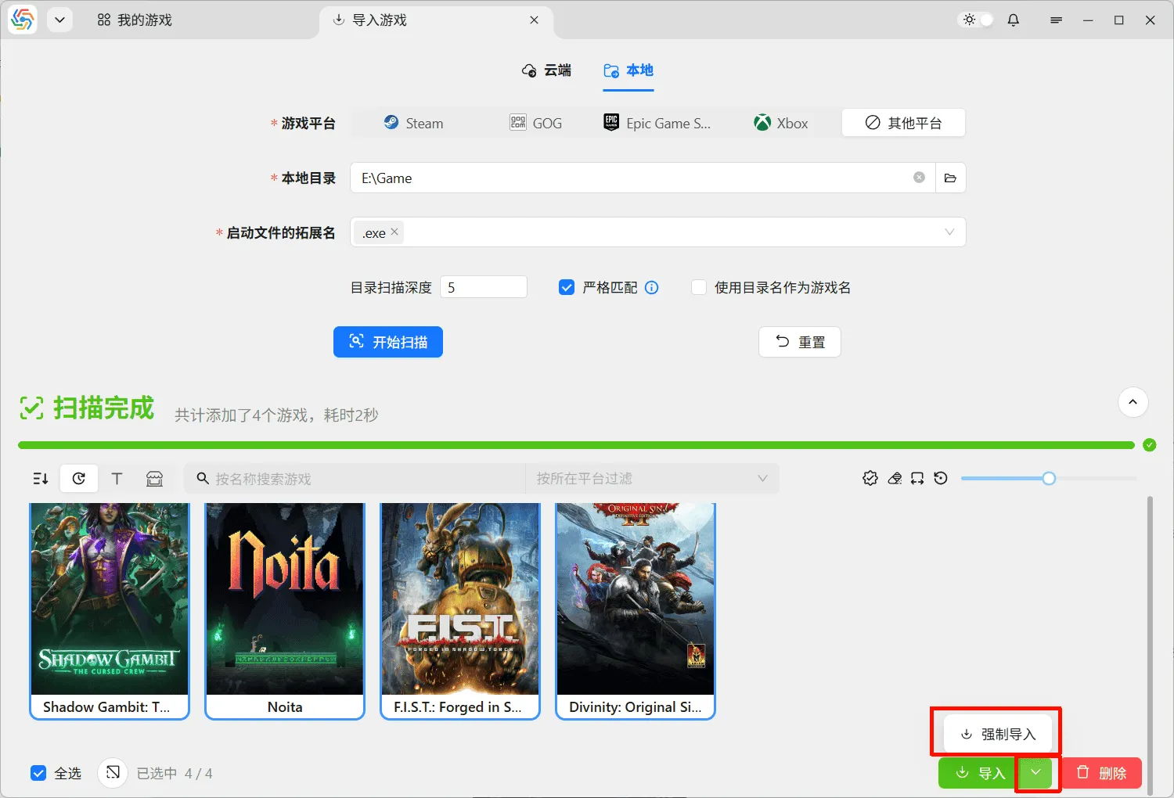Collapse the scan form with the chevron-up button

pyautogui.click(x=1133, y=403)
